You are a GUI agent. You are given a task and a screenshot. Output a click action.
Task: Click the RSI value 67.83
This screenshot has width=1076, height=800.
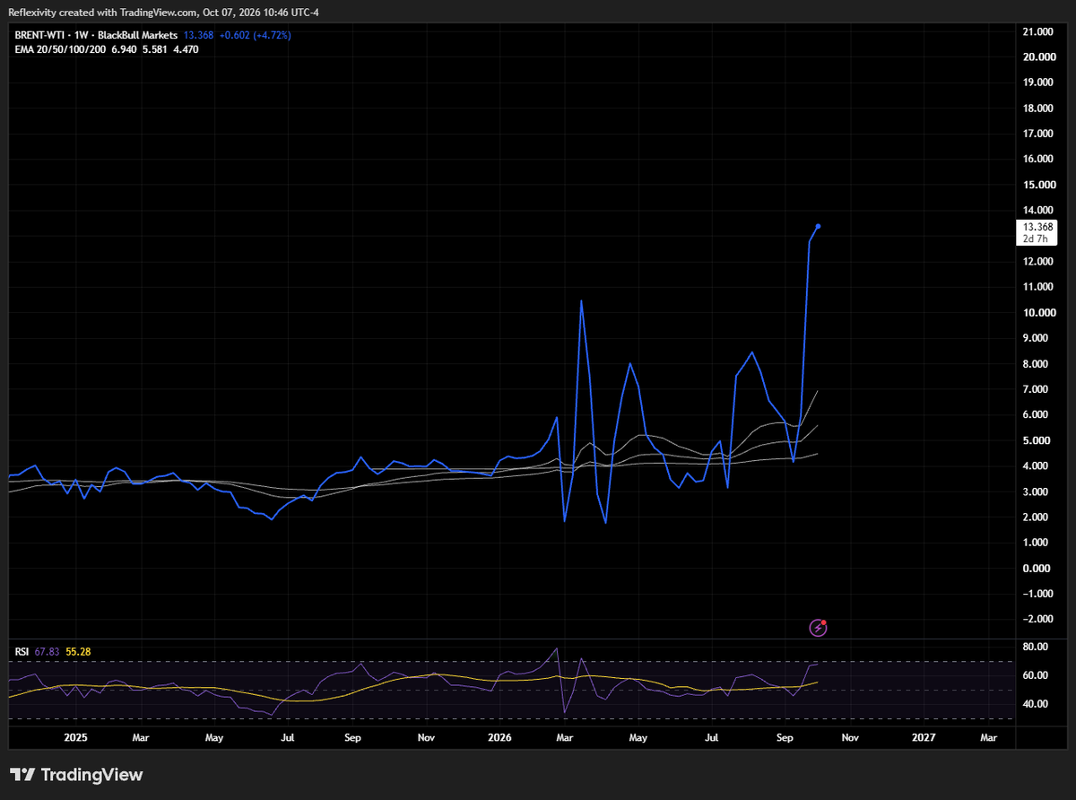coord(48,651)
